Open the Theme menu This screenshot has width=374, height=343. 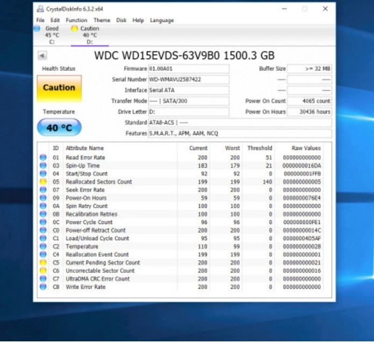[102, 20]
